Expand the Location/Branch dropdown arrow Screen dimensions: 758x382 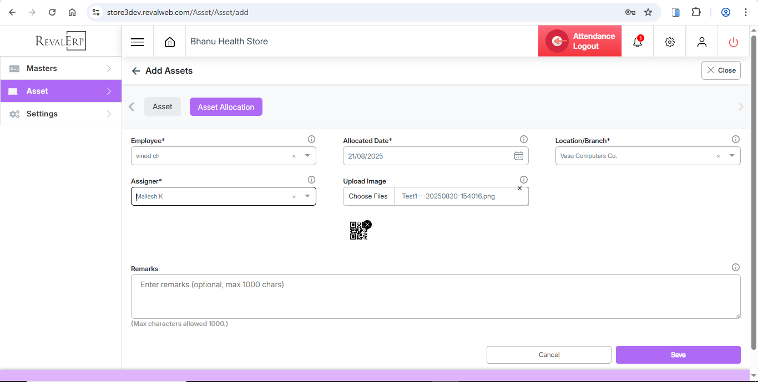point(731,156)
